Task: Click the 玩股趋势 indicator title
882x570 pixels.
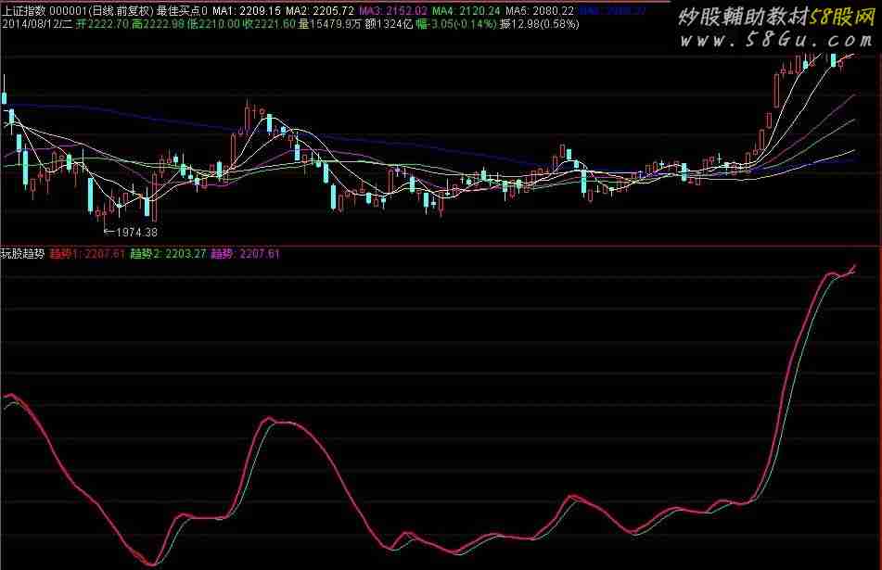Action: tap(22, 253)
